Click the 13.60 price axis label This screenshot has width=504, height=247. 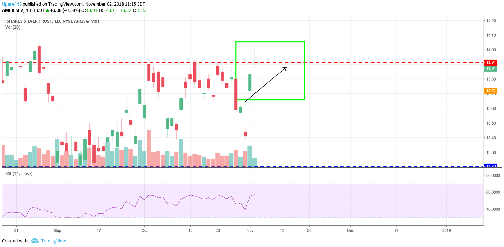point(491,108)
